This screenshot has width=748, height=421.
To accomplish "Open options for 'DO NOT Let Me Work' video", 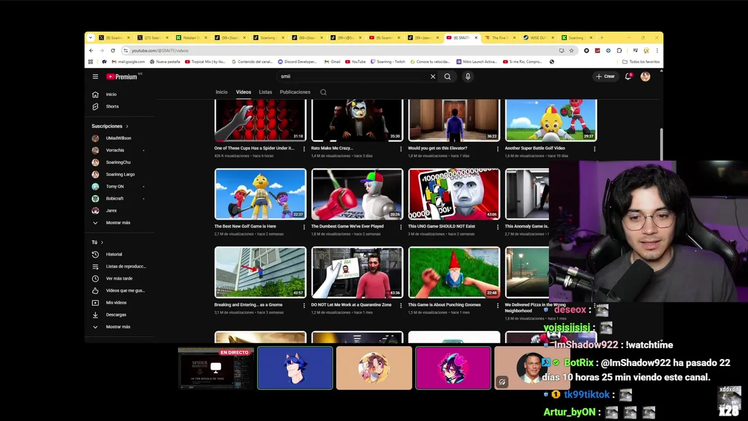I will (x=401, y=305).
